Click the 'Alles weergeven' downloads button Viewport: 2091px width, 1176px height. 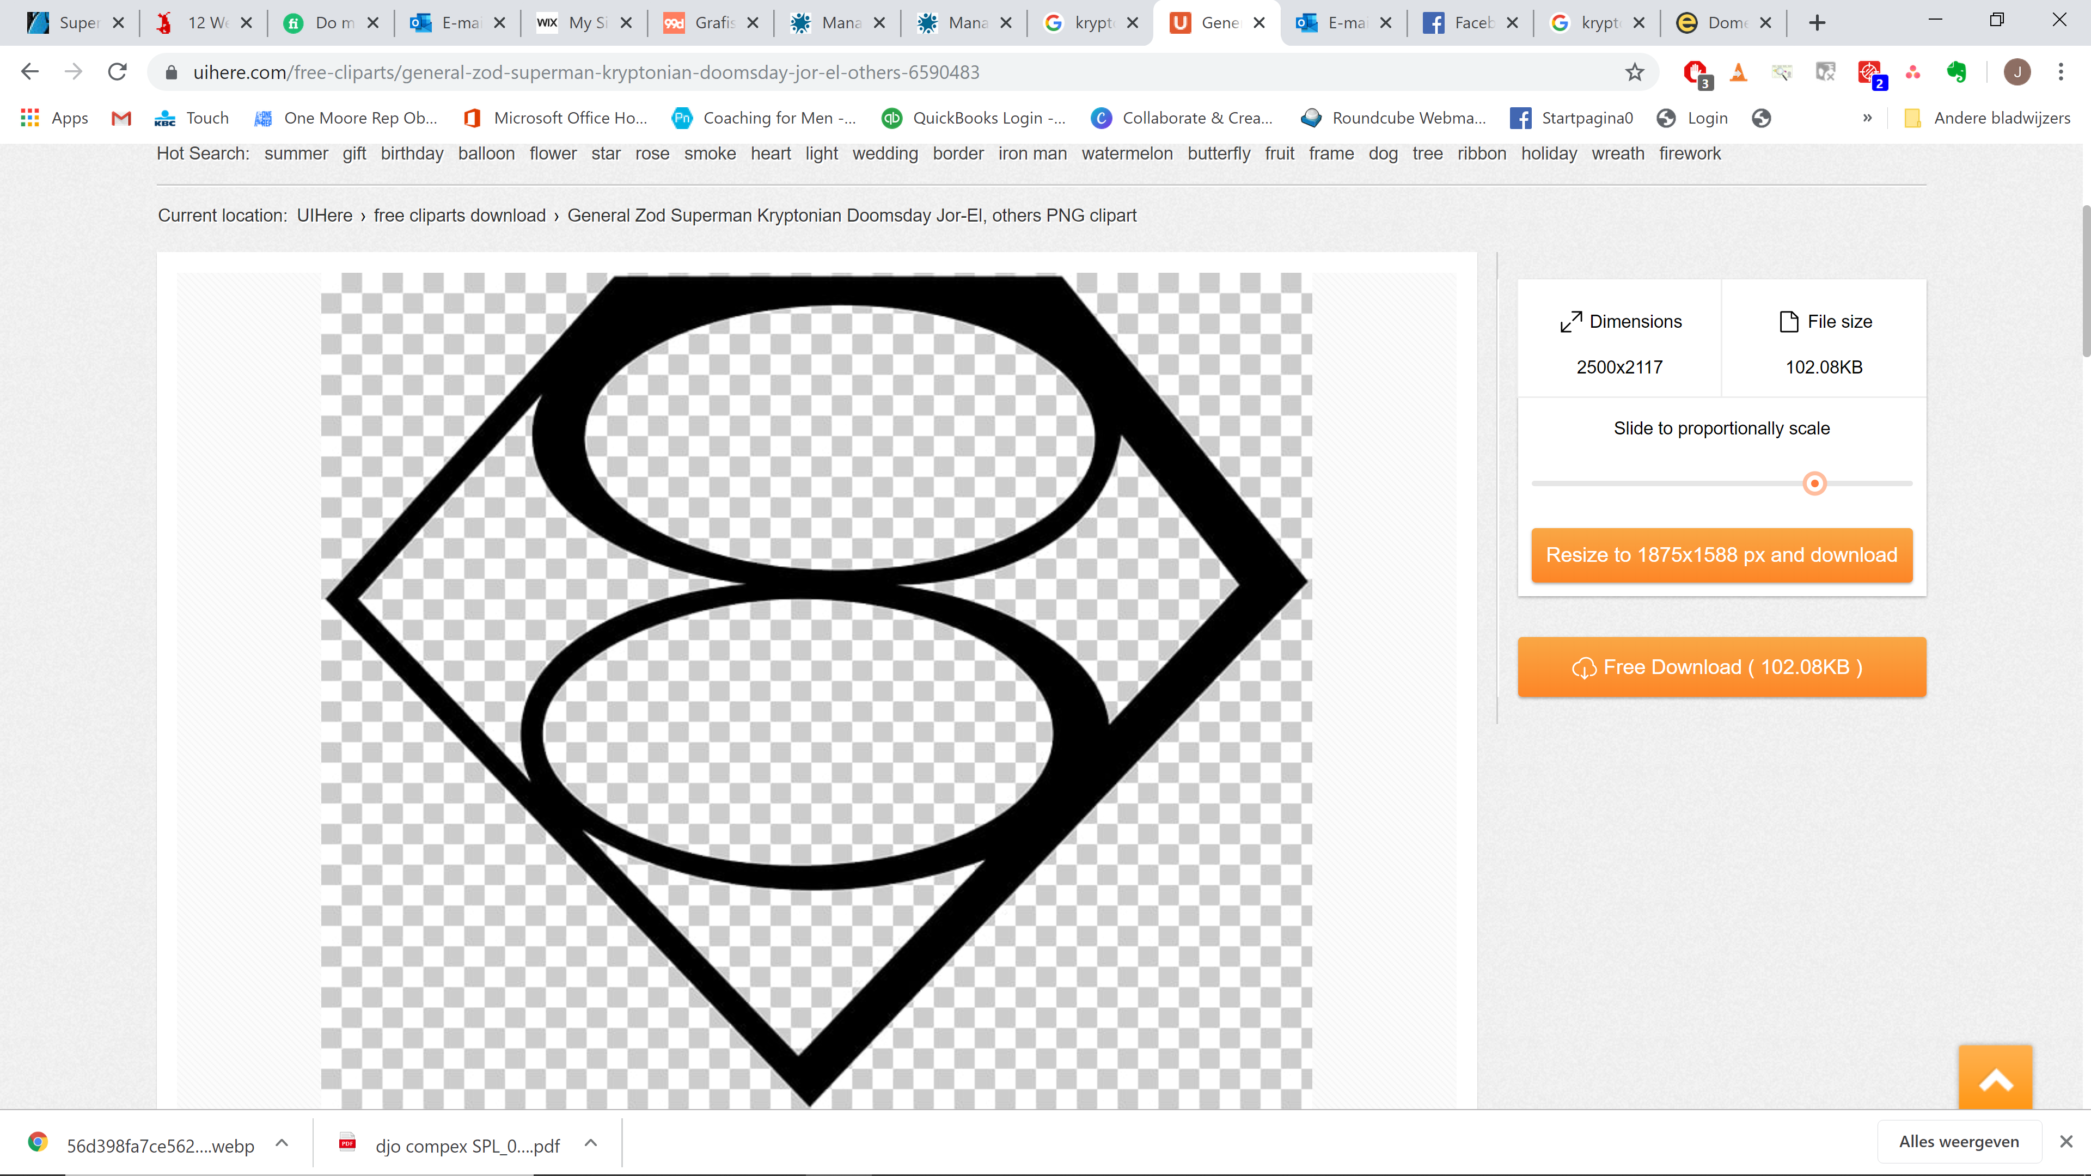1958,1142
